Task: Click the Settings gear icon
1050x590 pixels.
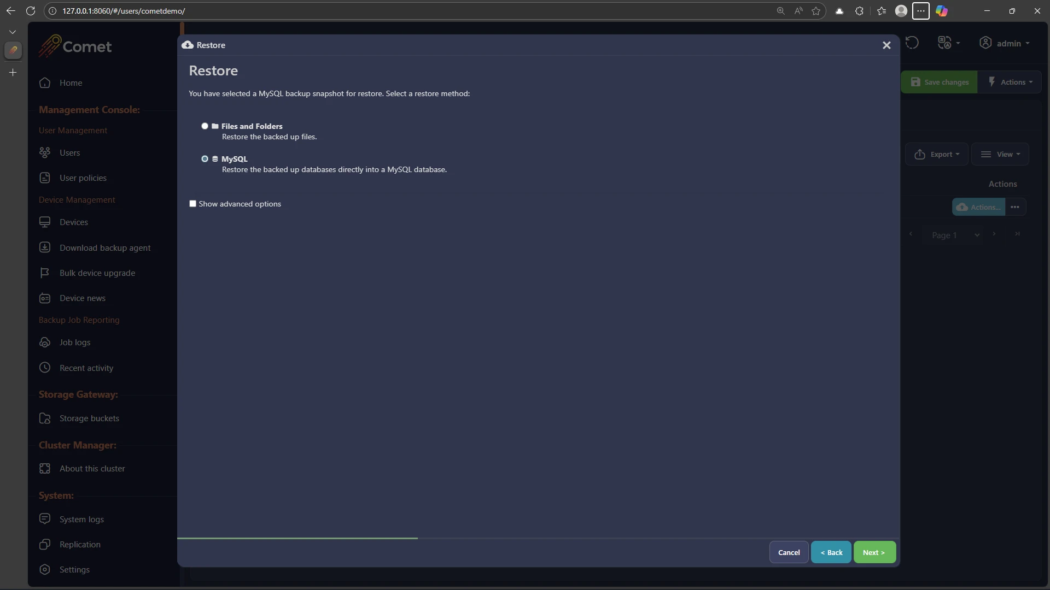Action: [x=45, y=570]
